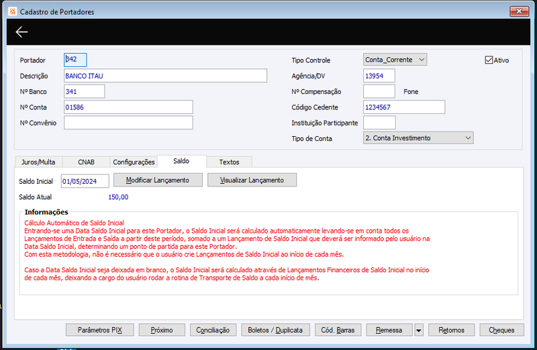The image size is (537, 350).
Task: Open Parâmetros PIX
Action: click(99, 330)
